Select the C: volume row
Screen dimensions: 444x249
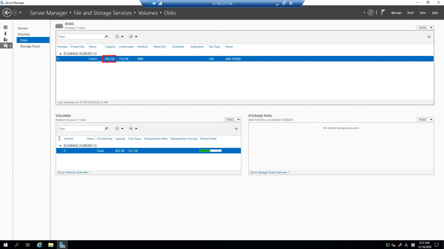[x=149, y=151]
